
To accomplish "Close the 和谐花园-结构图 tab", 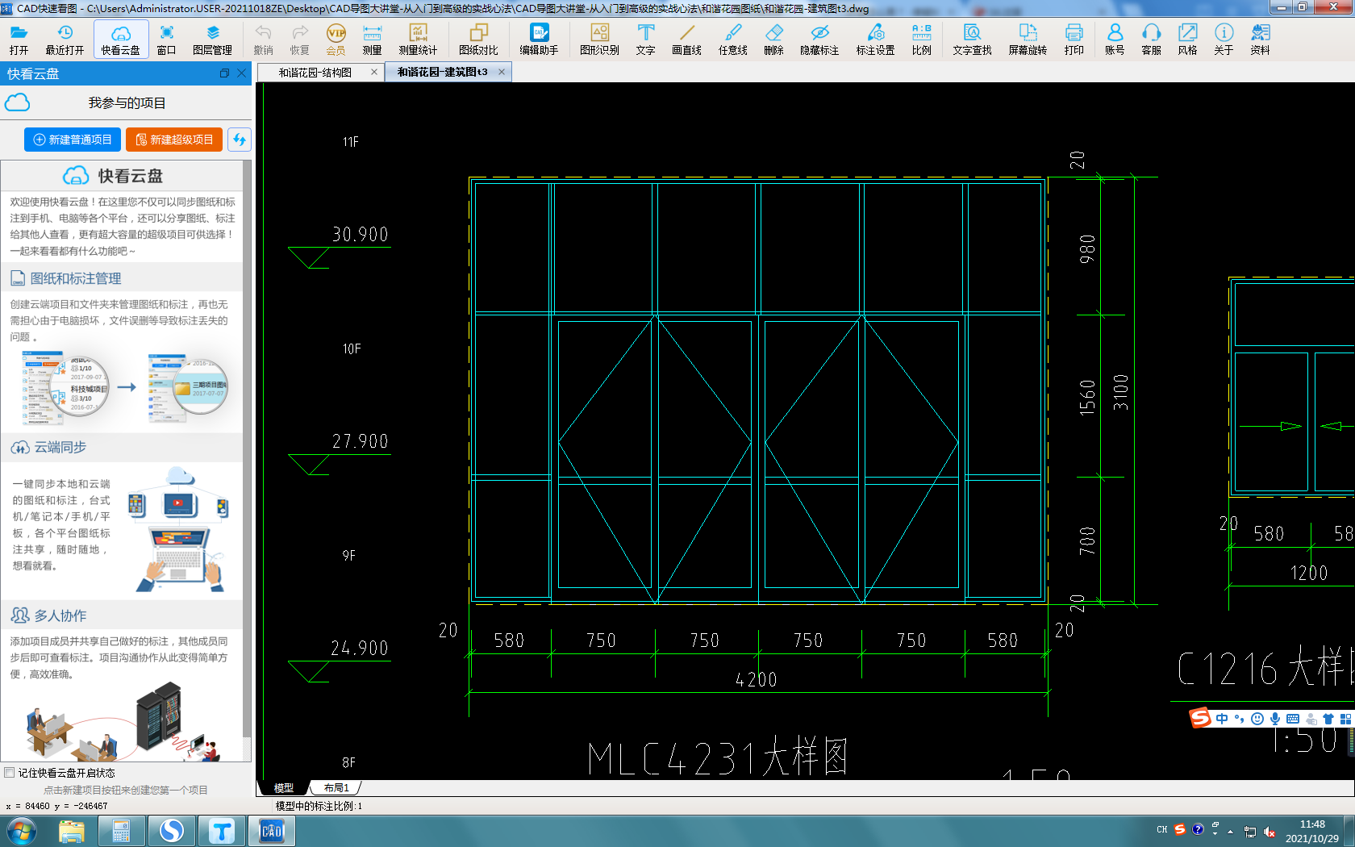I will pyautogui.click(x=374, y=72).
